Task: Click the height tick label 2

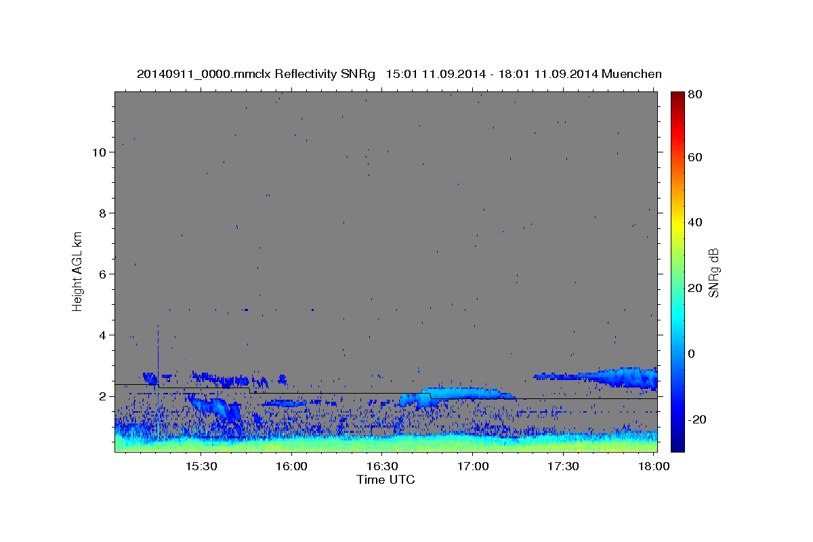Action: click(103, 396)
